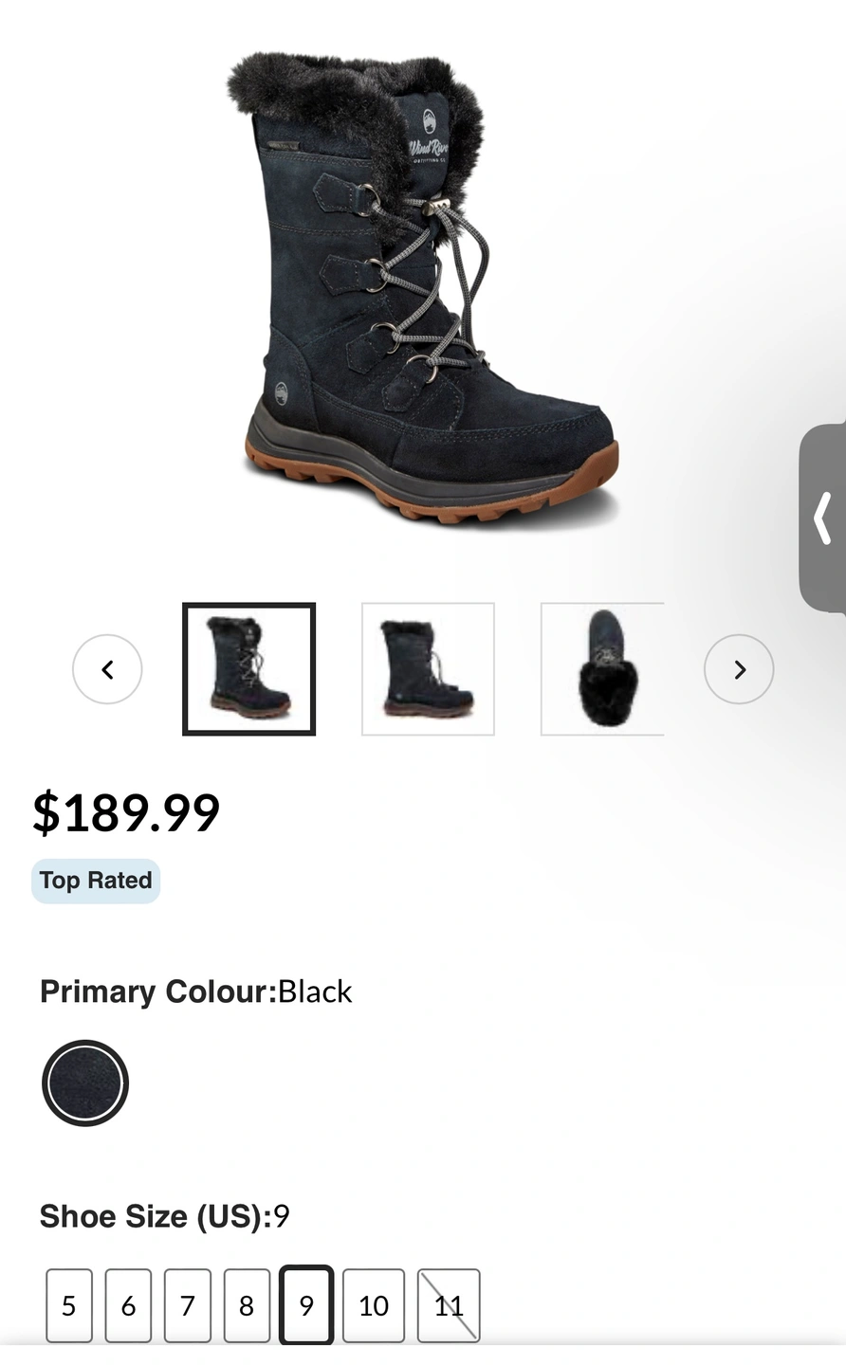Select shoe size 10
The width and height of the screenshot is (846, 1365).
374,1306
